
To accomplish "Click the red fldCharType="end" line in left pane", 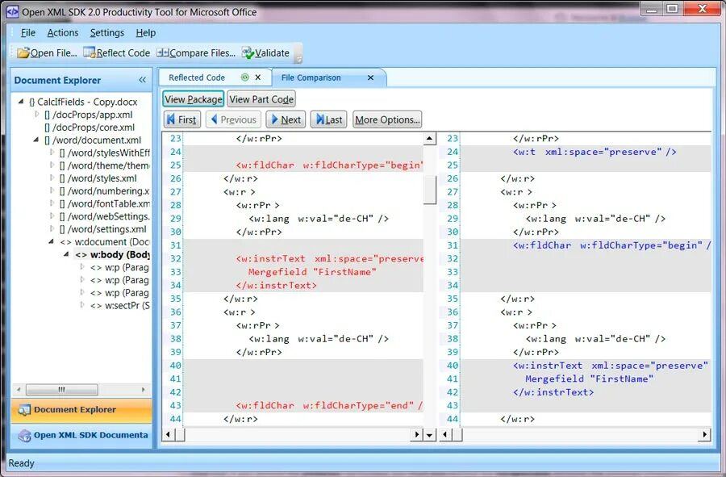I will coord(329,406).
